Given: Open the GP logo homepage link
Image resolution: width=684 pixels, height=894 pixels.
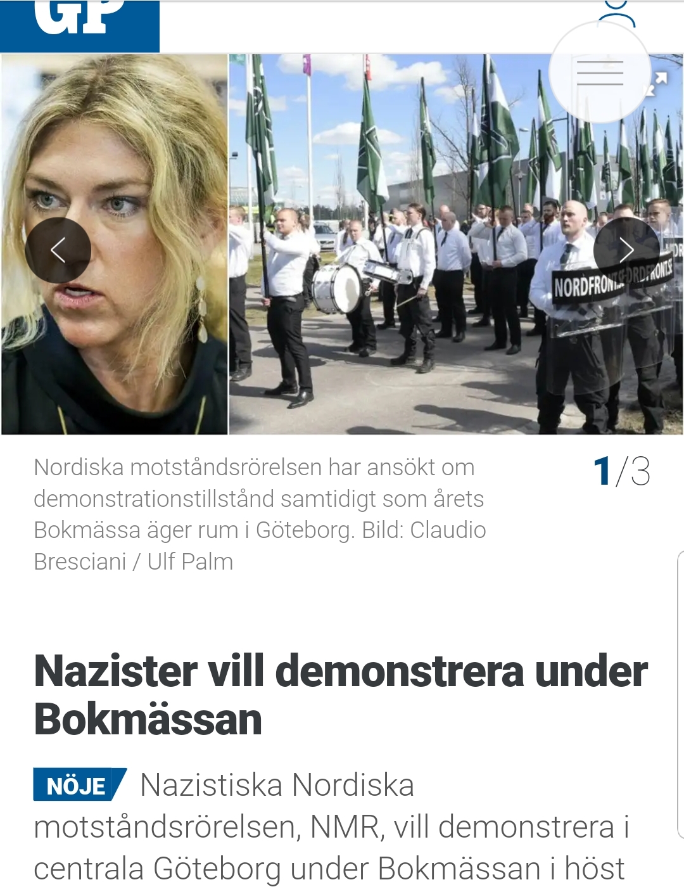Looking at the screenshot, I should (x=79, y=25).
